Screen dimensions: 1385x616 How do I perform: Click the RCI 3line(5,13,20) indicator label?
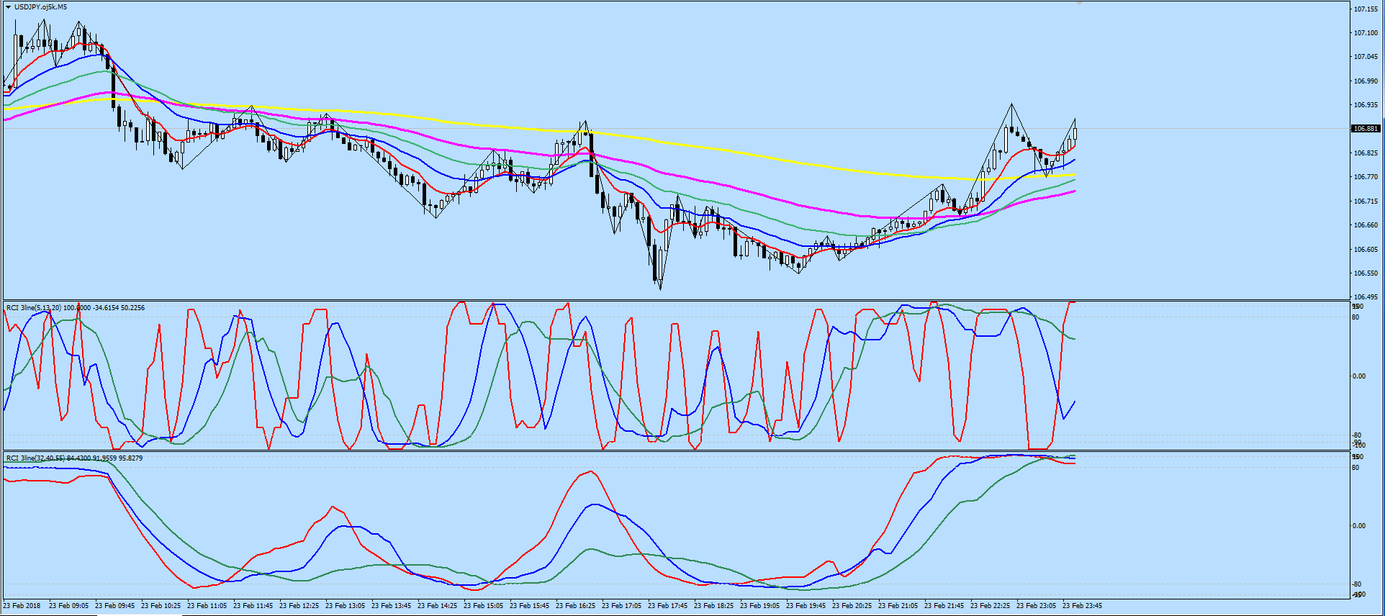[x=76, y=308]
